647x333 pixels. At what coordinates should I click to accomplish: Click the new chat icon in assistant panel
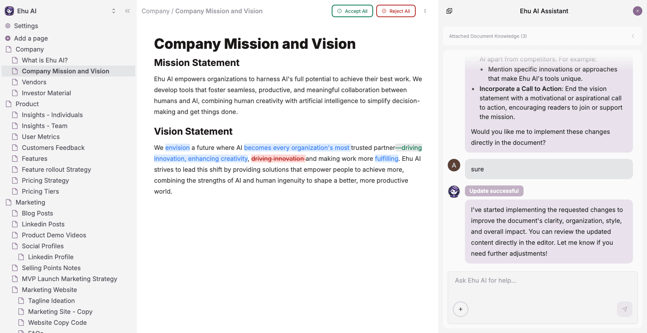[449, 11]
